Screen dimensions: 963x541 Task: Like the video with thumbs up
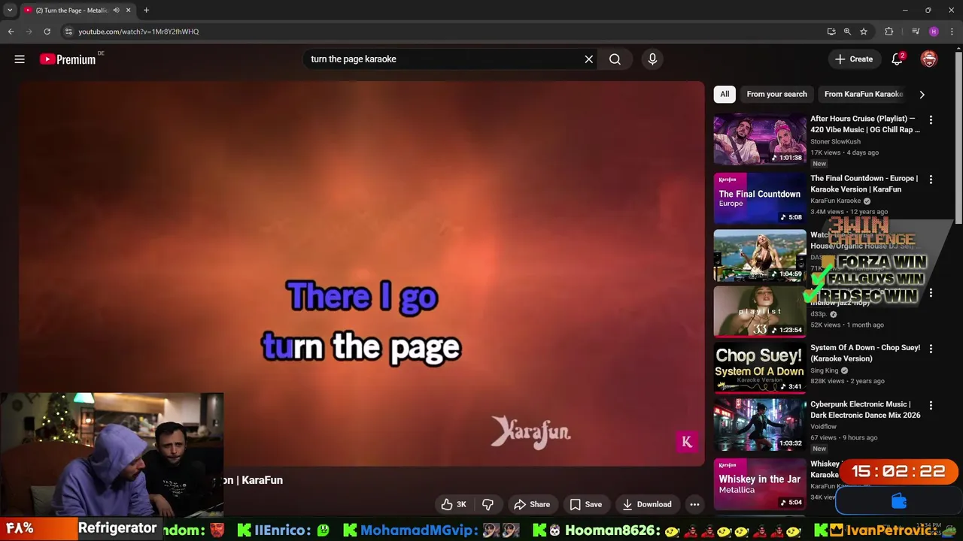tap(454, 504)
